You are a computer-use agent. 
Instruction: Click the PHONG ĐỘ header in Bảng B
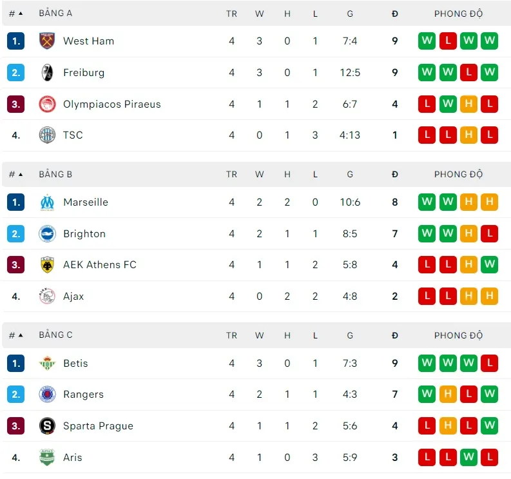[x=458, y=174]
